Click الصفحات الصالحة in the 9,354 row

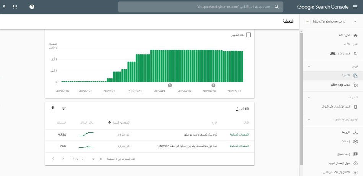[239, 135]
